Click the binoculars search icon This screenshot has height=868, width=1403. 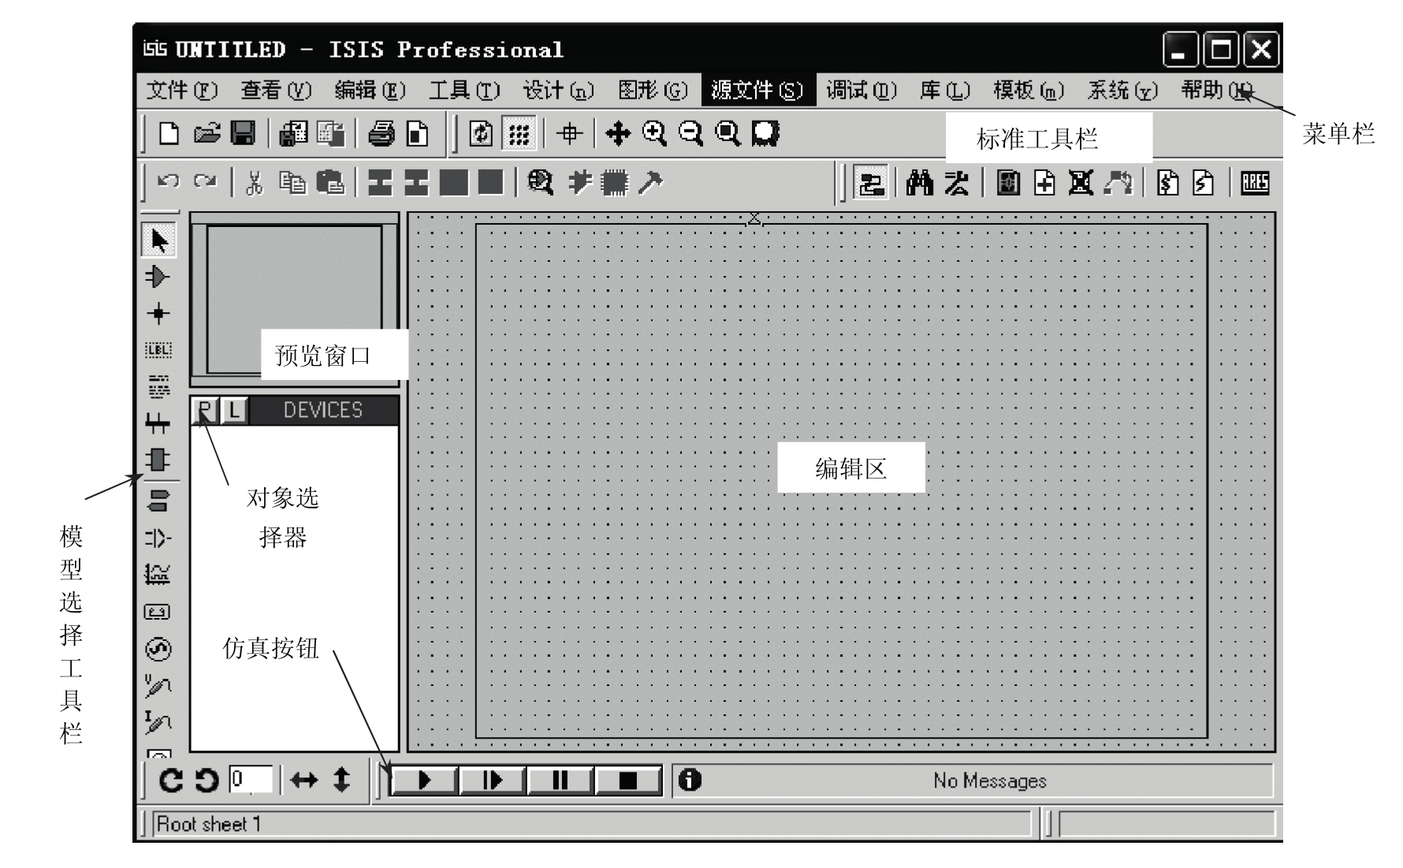coord(919,183)
